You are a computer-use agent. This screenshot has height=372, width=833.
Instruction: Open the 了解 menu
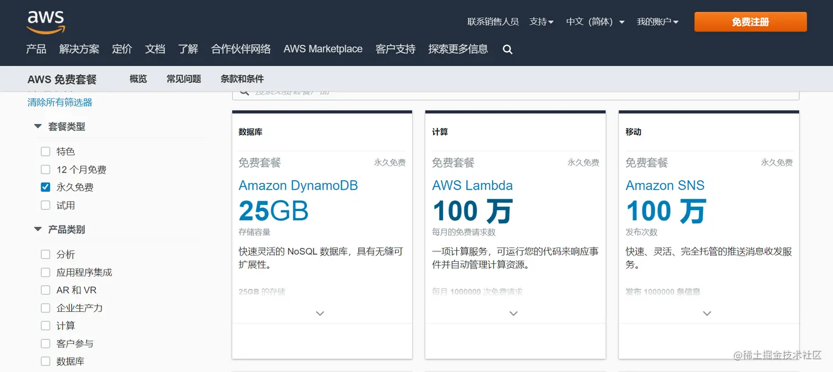tap(188, 49)
